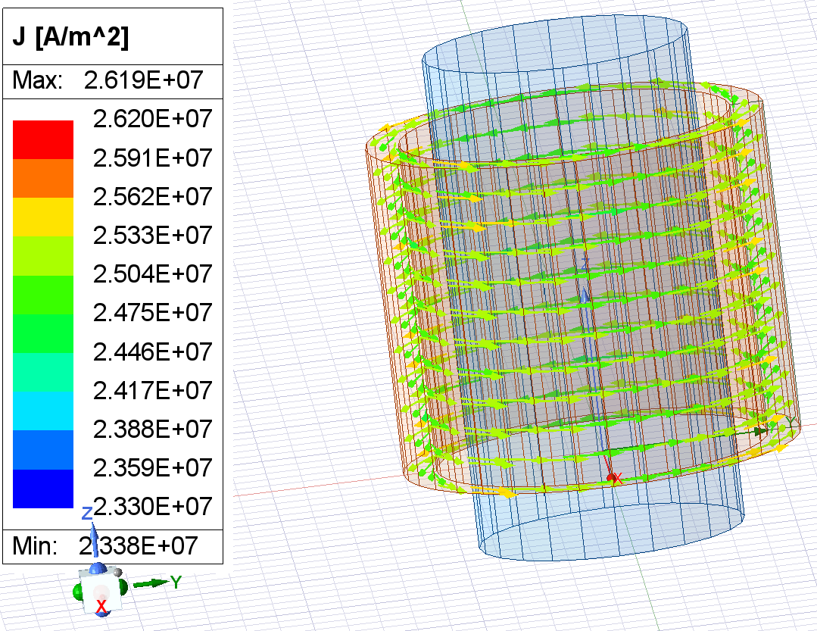The height and width of the screenshot is (631, 817).
Task: Pick the yellow legend color band
Action: (42, 217)
